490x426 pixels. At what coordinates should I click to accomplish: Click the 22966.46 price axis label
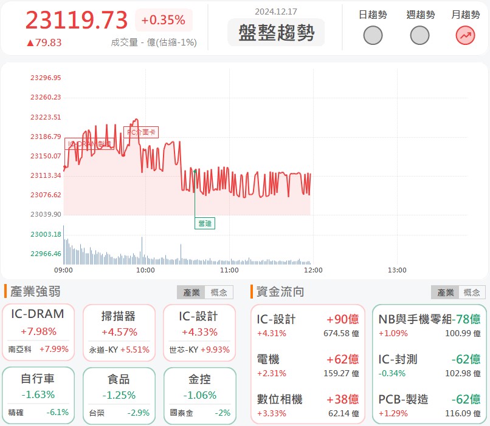coord(46,254)
